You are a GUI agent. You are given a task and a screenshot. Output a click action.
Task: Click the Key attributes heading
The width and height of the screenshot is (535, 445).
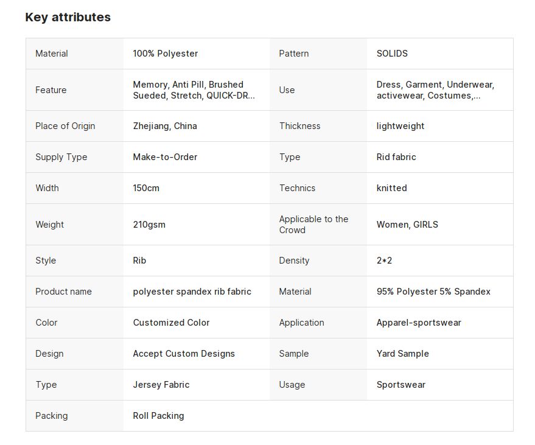tap(68, 17)
